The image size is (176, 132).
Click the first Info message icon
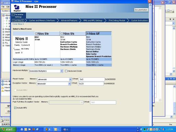(3, 81)
